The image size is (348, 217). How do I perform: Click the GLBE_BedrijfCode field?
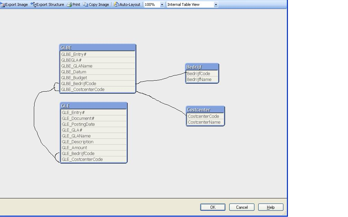98,83
